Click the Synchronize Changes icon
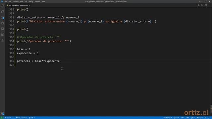This screenshot has width=212, height=119. click(x=14, y=118)
